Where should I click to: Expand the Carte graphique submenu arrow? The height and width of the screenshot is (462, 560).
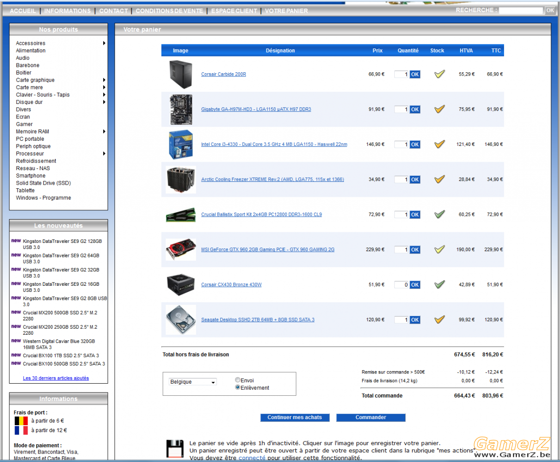click(105, 80)
